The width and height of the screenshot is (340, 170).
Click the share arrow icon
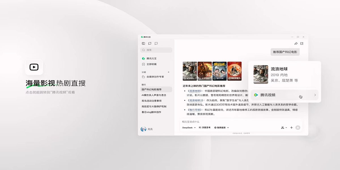click(x=296, y=43)
